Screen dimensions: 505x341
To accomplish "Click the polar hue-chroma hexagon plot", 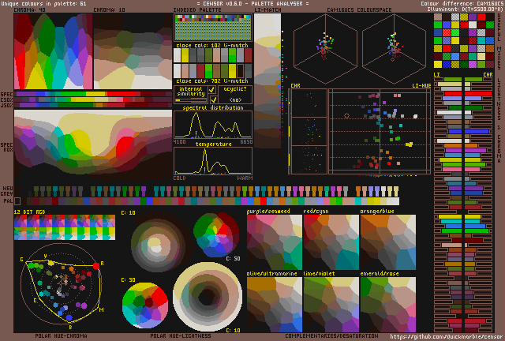I will point(62,283).
